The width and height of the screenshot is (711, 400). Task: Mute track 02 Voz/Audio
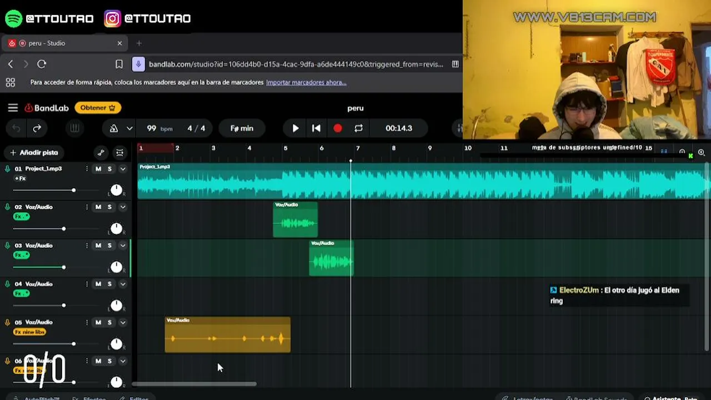(98, 207)
